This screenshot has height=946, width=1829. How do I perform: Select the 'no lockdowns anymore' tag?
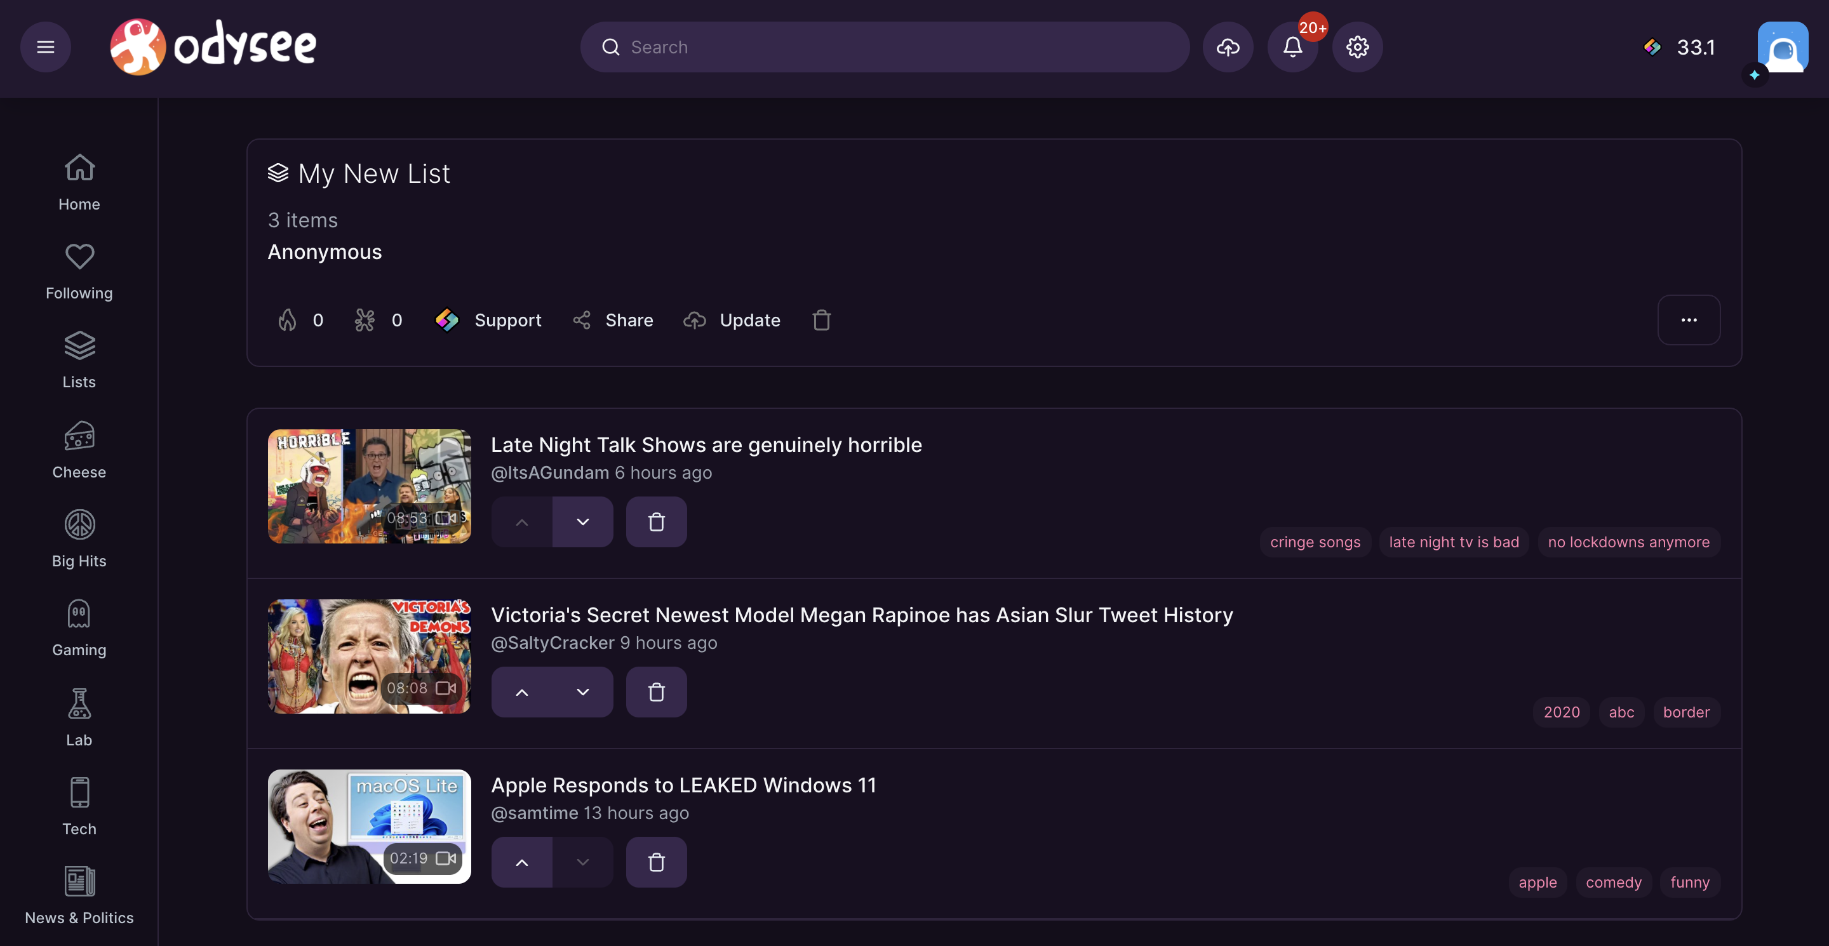pos(1629,542)
